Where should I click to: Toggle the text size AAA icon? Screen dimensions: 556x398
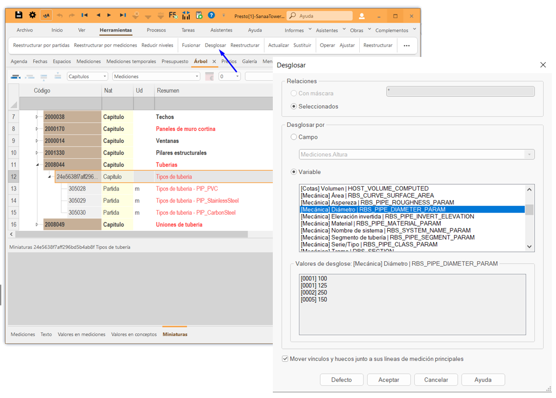(46, 15)
